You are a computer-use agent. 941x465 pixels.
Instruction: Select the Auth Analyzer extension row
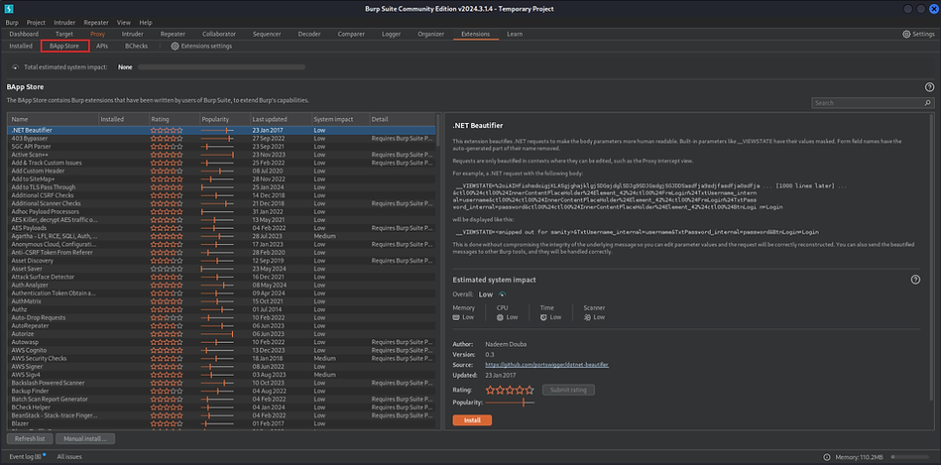point(221,285)
